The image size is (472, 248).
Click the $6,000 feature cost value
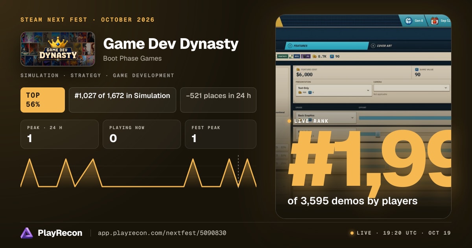304,74
